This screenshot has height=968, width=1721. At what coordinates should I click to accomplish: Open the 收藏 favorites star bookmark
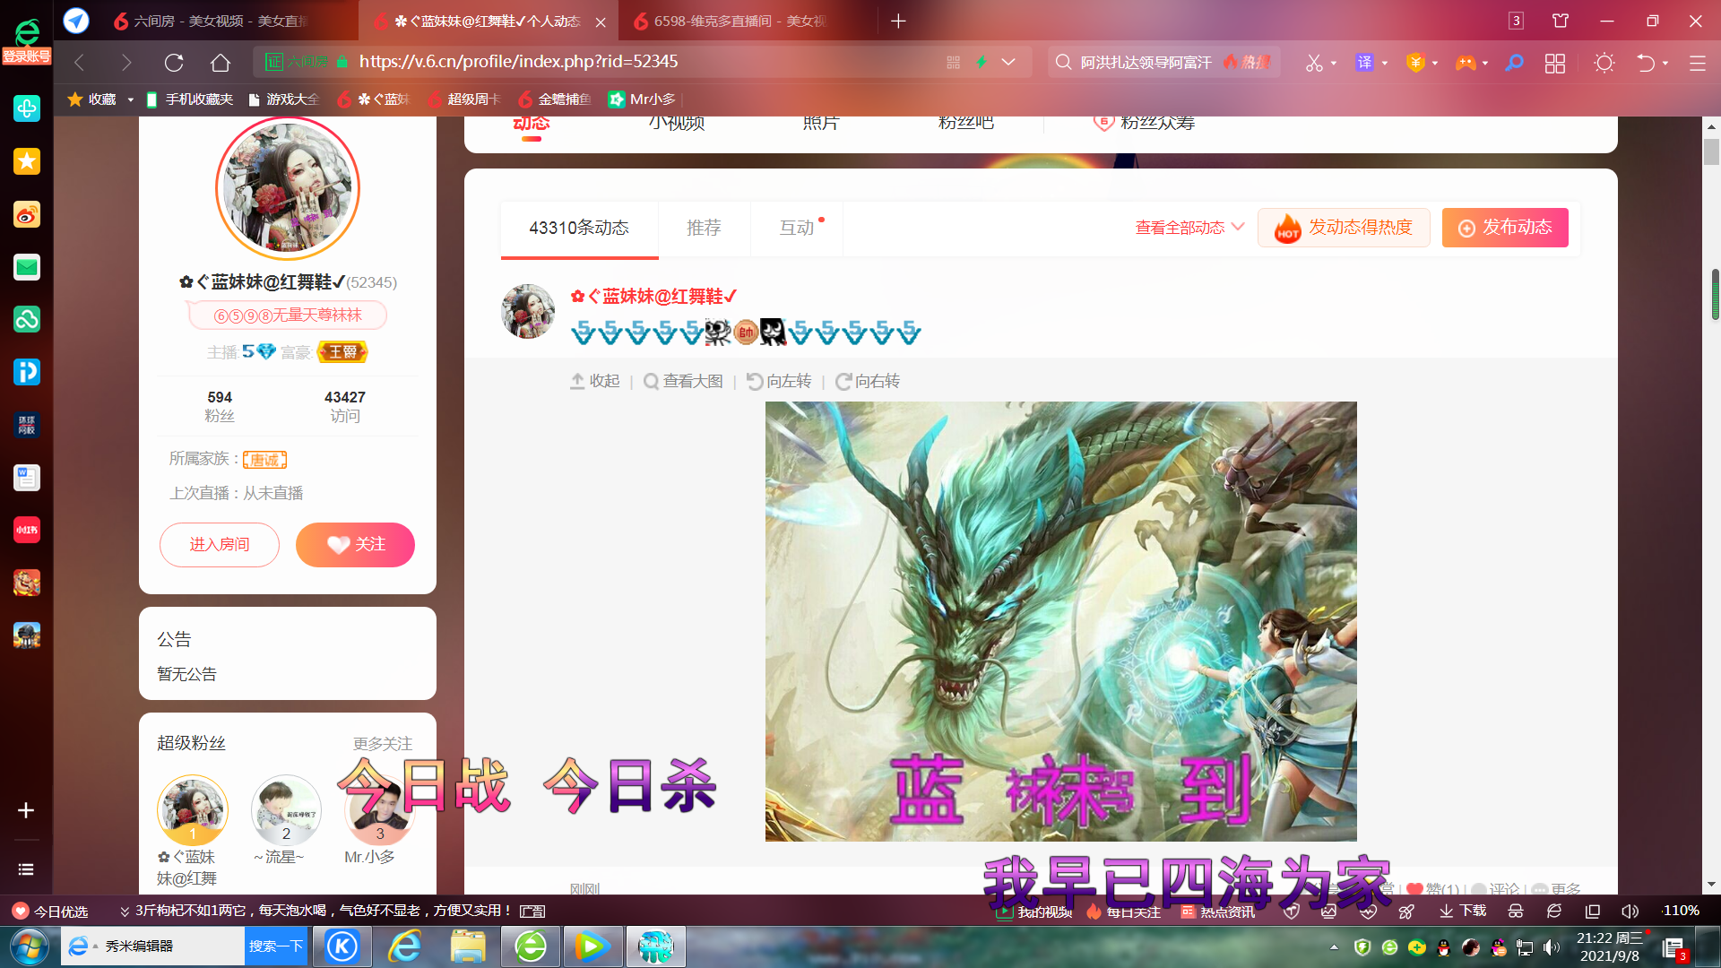(x=92, y=99)
